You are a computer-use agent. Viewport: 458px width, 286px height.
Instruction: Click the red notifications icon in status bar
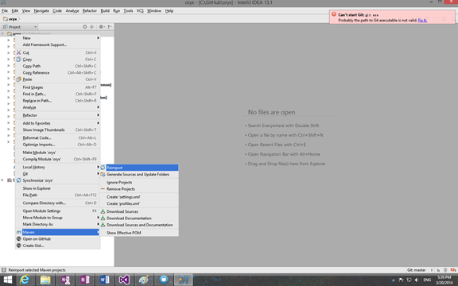coord(453,270)
